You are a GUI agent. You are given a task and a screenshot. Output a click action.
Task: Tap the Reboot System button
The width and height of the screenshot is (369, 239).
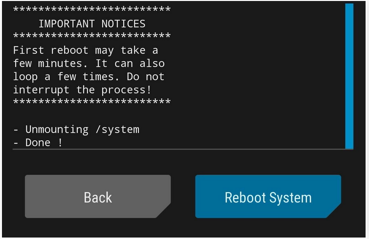(x=268, y=196)
